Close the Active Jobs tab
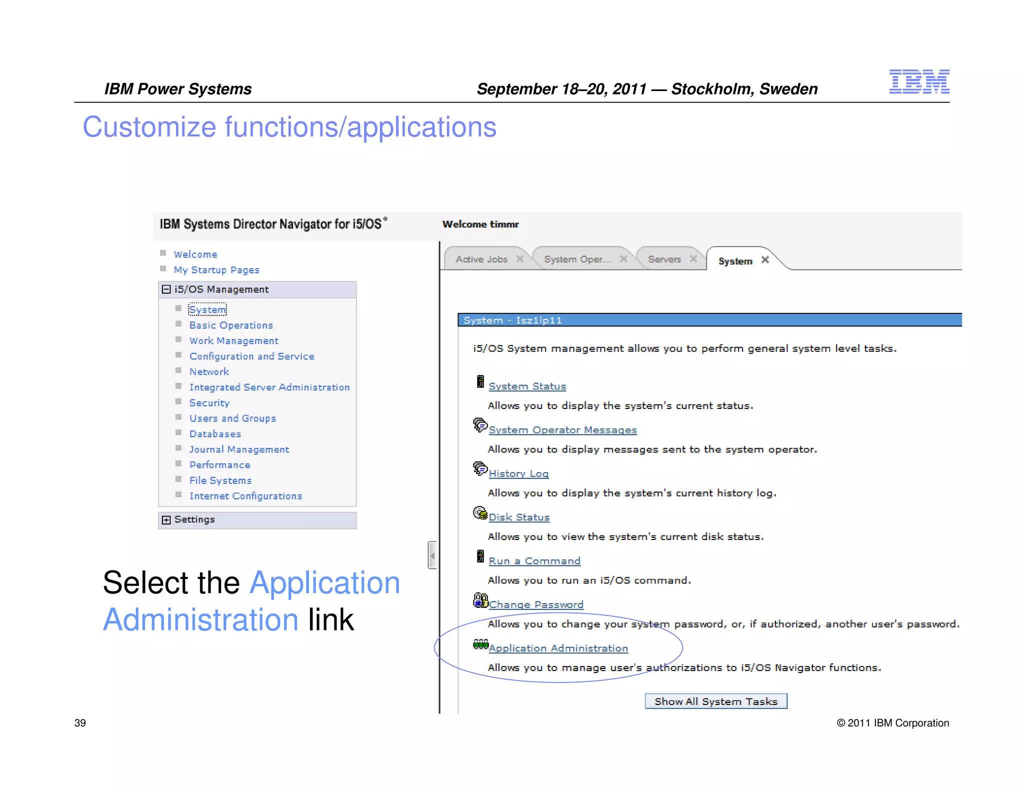The image size is (1024, 791). point(519,258)
